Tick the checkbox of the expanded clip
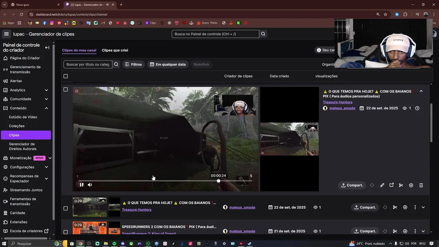The image size is (439, 247). point(66,90)
